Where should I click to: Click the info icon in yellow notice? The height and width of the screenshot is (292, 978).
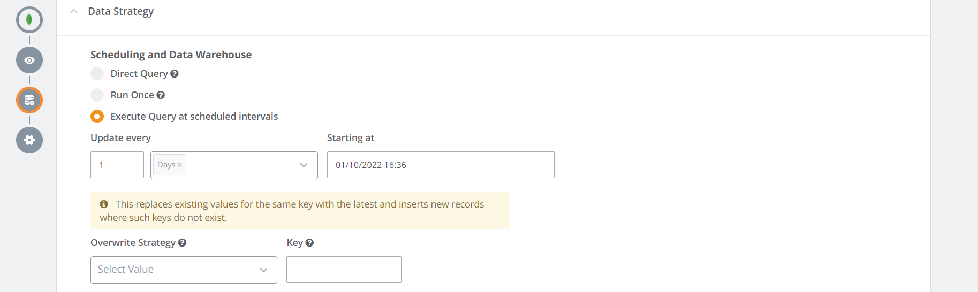coord(104,204)
